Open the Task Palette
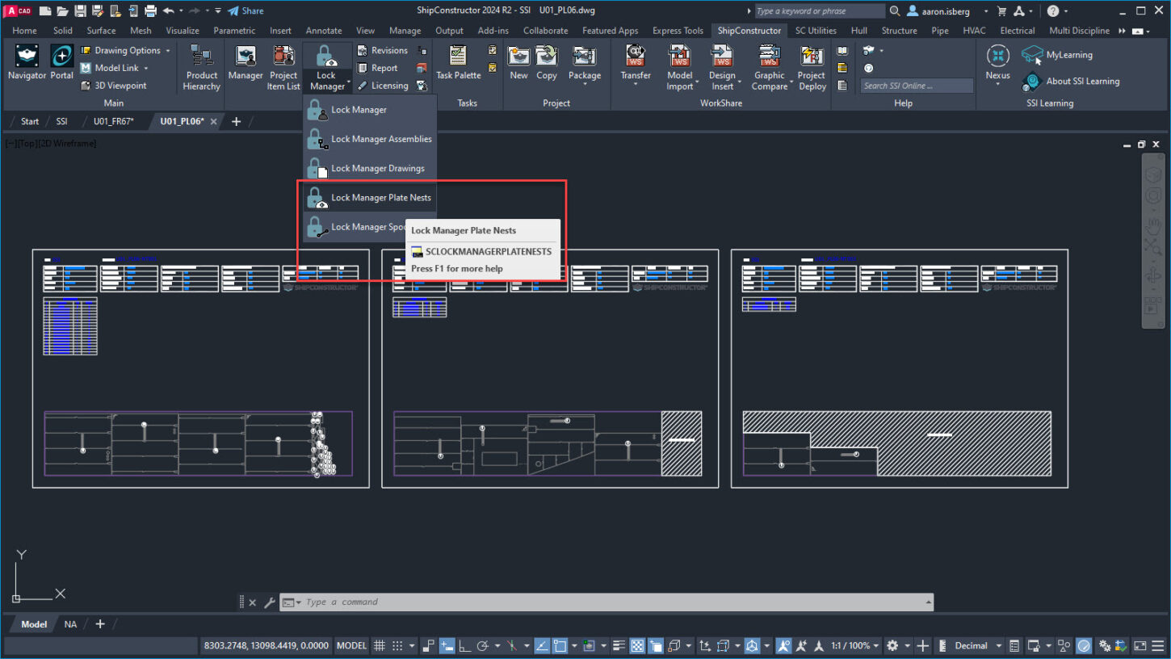The width and height of the screenshot is (1171, 659). point(456,65)
